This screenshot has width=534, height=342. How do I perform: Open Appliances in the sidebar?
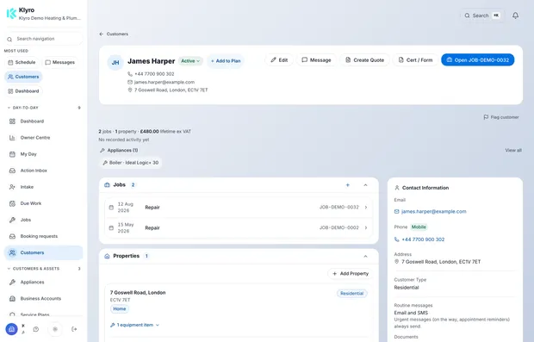(x=43, y=282)
